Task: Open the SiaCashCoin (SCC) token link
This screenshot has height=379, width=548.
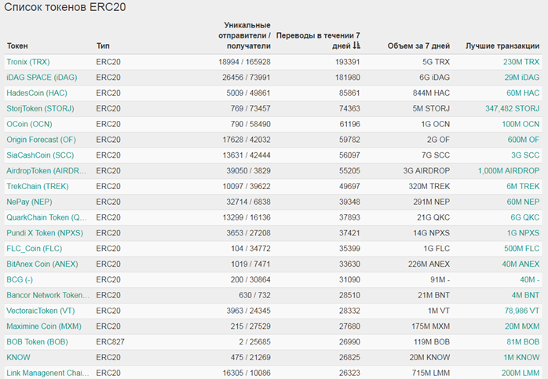Action: pos(40,155)
